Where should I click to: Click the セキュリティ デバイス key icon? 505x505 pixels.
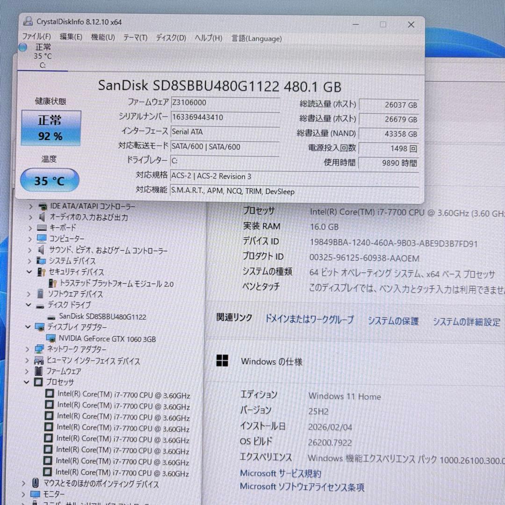(41, 272)
